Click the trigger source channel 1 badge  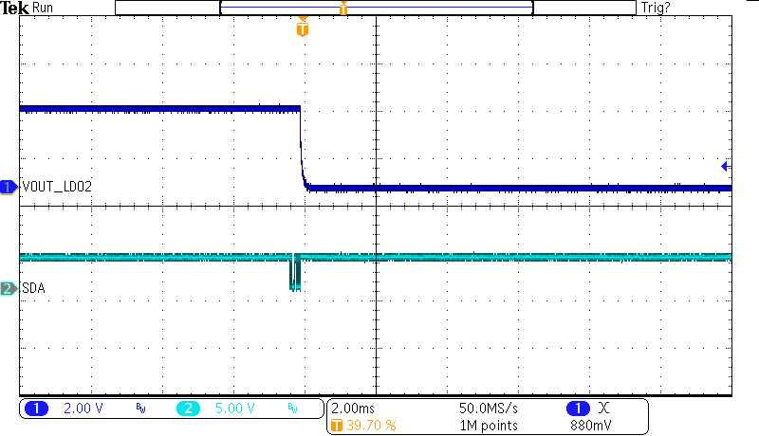coord(577,408)
